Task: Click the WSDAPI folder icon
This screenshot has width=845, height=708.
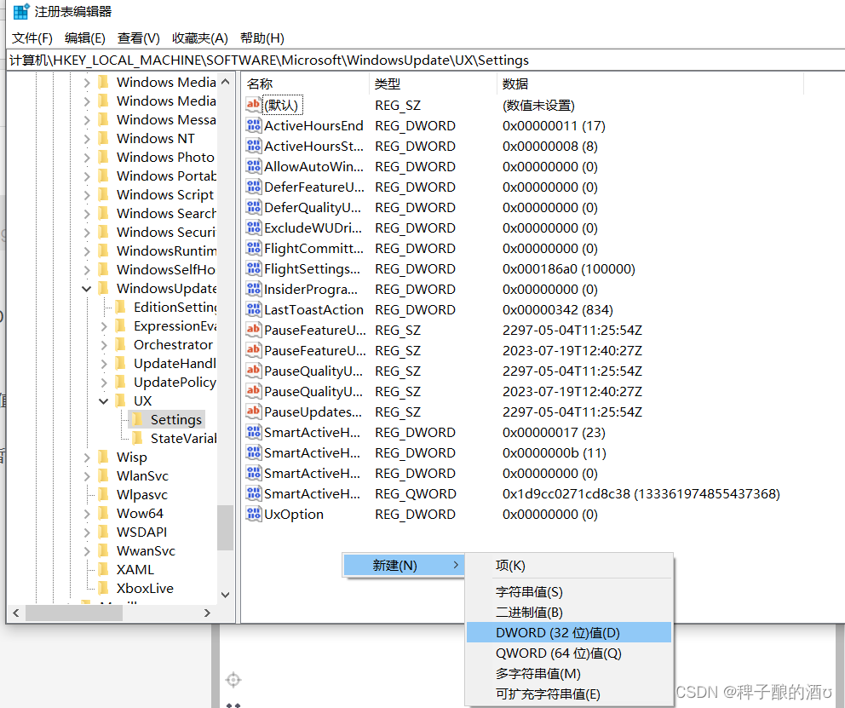Action: pos(104,532)
